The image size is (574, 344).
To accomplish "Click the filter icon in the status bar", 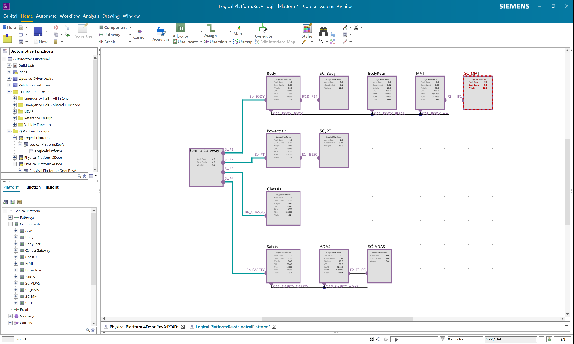I will [x=443, y=339].
